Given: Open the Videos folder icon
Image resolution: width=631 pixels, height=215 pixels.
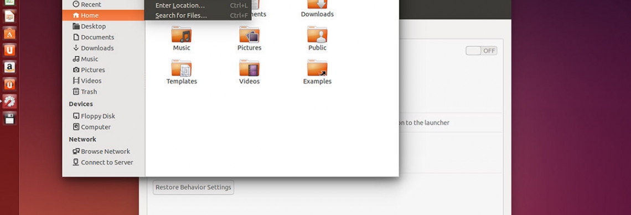Looking at the screenshot, I should coord(249,68).
